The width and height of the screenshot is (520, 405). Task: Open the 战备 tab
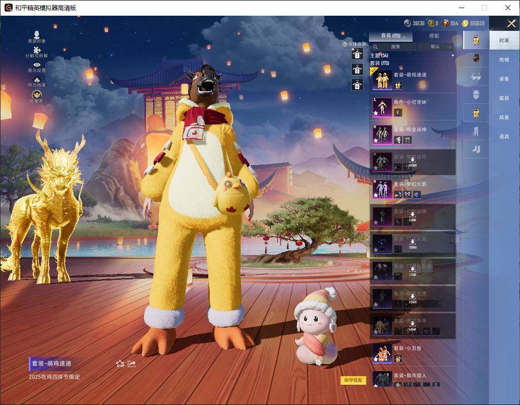(x=504, y=117)
